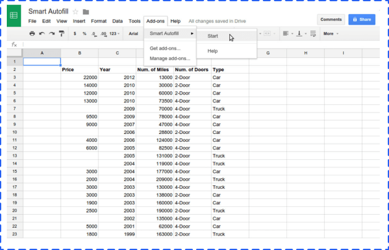Open the Arial font family dropdown

click(x=134, y=33)
